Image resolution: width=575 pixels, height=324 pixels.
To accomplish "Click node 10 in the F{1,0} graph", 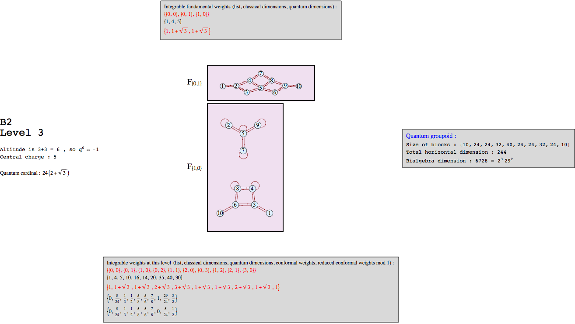I will pos(220,213).
